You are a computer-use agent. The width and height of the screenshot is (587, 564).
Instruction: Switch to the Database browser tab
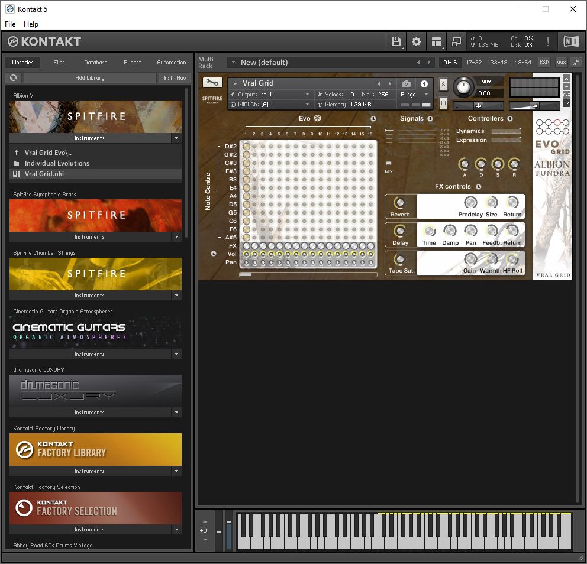tap(96, 63)
